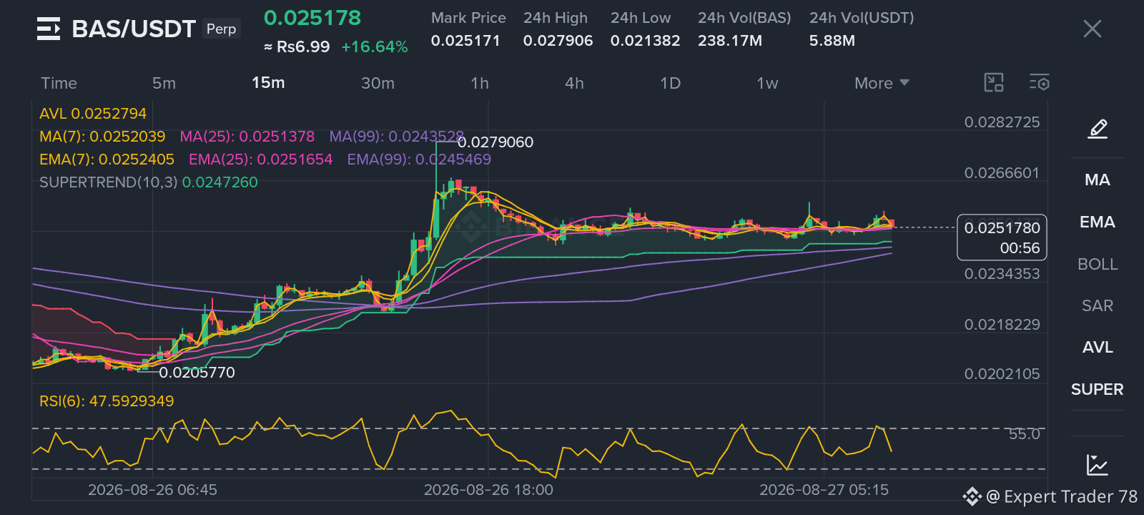The height and width of the screenshot is (515, 1144).
Task: Click the +16.64% change value
Action: point(375,47)
